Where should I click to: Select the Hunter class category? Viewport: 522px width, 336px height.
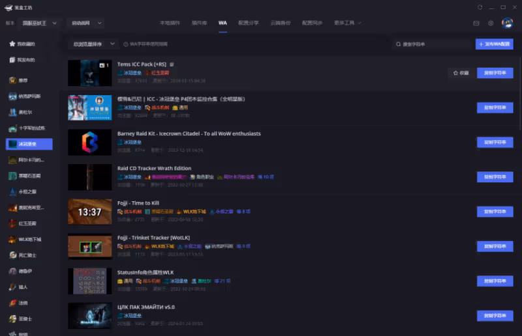click(x=19, y=287)
